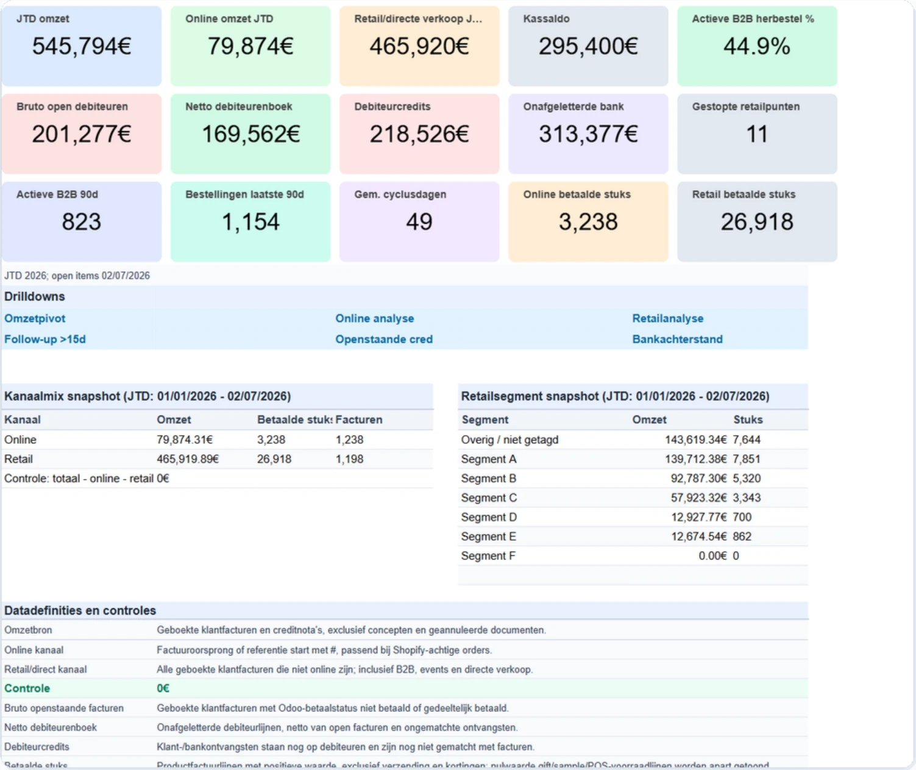Select the 'Segment F' row label
916x770 pixels.
pyautogui.click(x=488, y=556)
